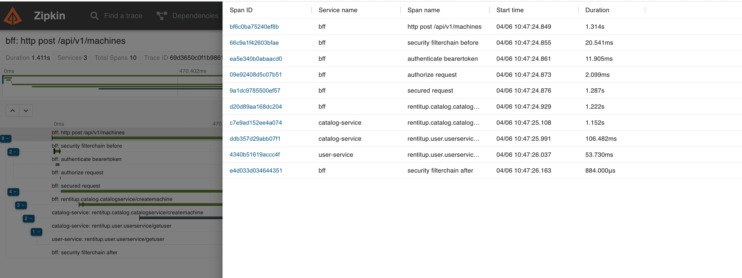Collapse catalog-service createmachine span badge
The image size is (742, 278).
(28, 219)
